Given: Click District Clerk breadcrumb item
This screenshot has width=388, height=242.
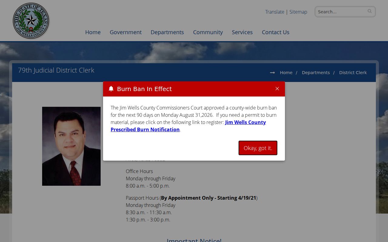Looking at the screenshot, I should click(x=353, y=73).
